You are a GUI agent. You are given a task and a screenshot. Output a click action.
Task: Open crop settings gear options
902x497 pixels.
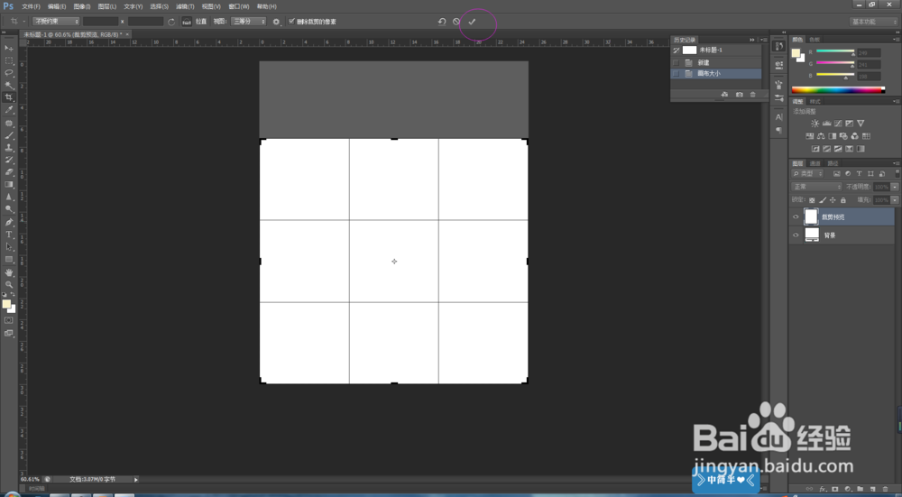277,22
